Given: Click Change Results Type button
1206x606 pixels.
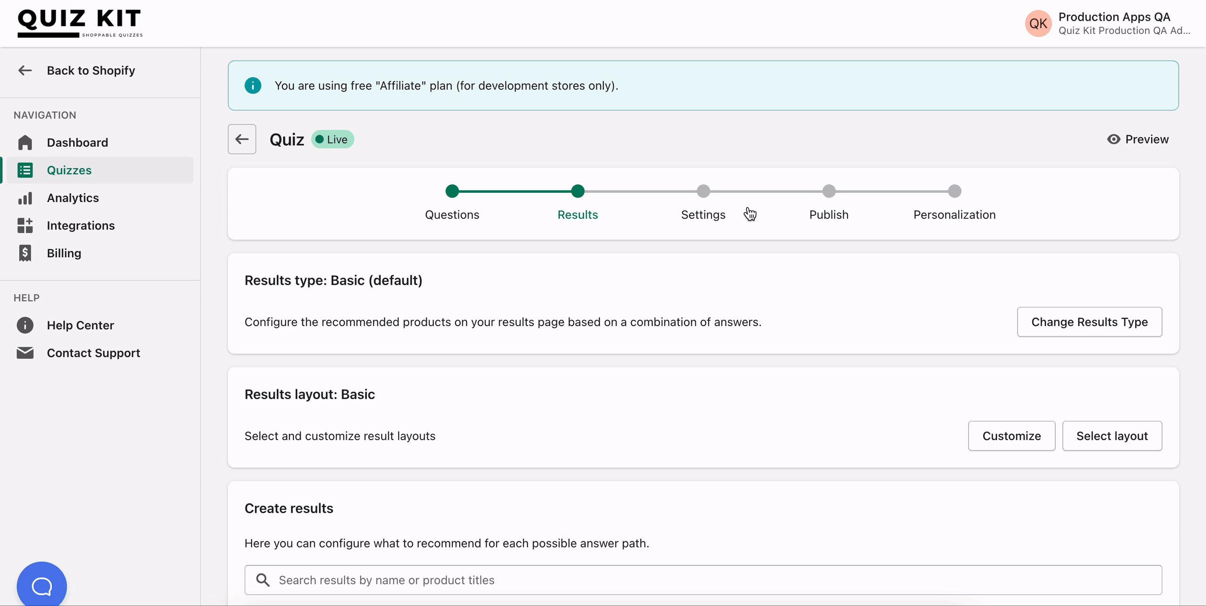Looking at the screenshot, I should 1089,322.
